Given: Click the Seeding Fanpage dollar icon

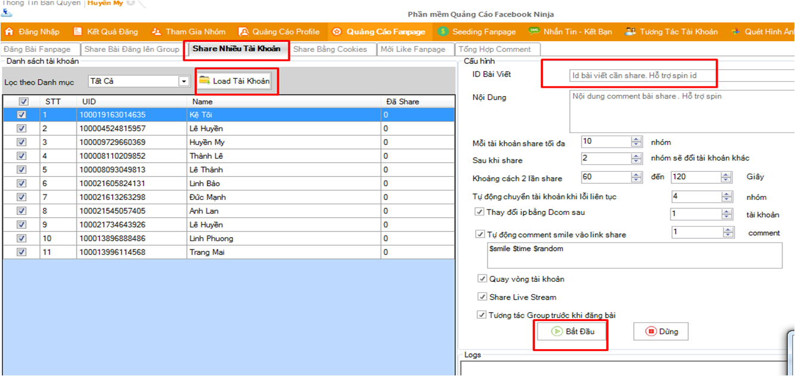Looking at the screenshot, I should click(443, 32).
